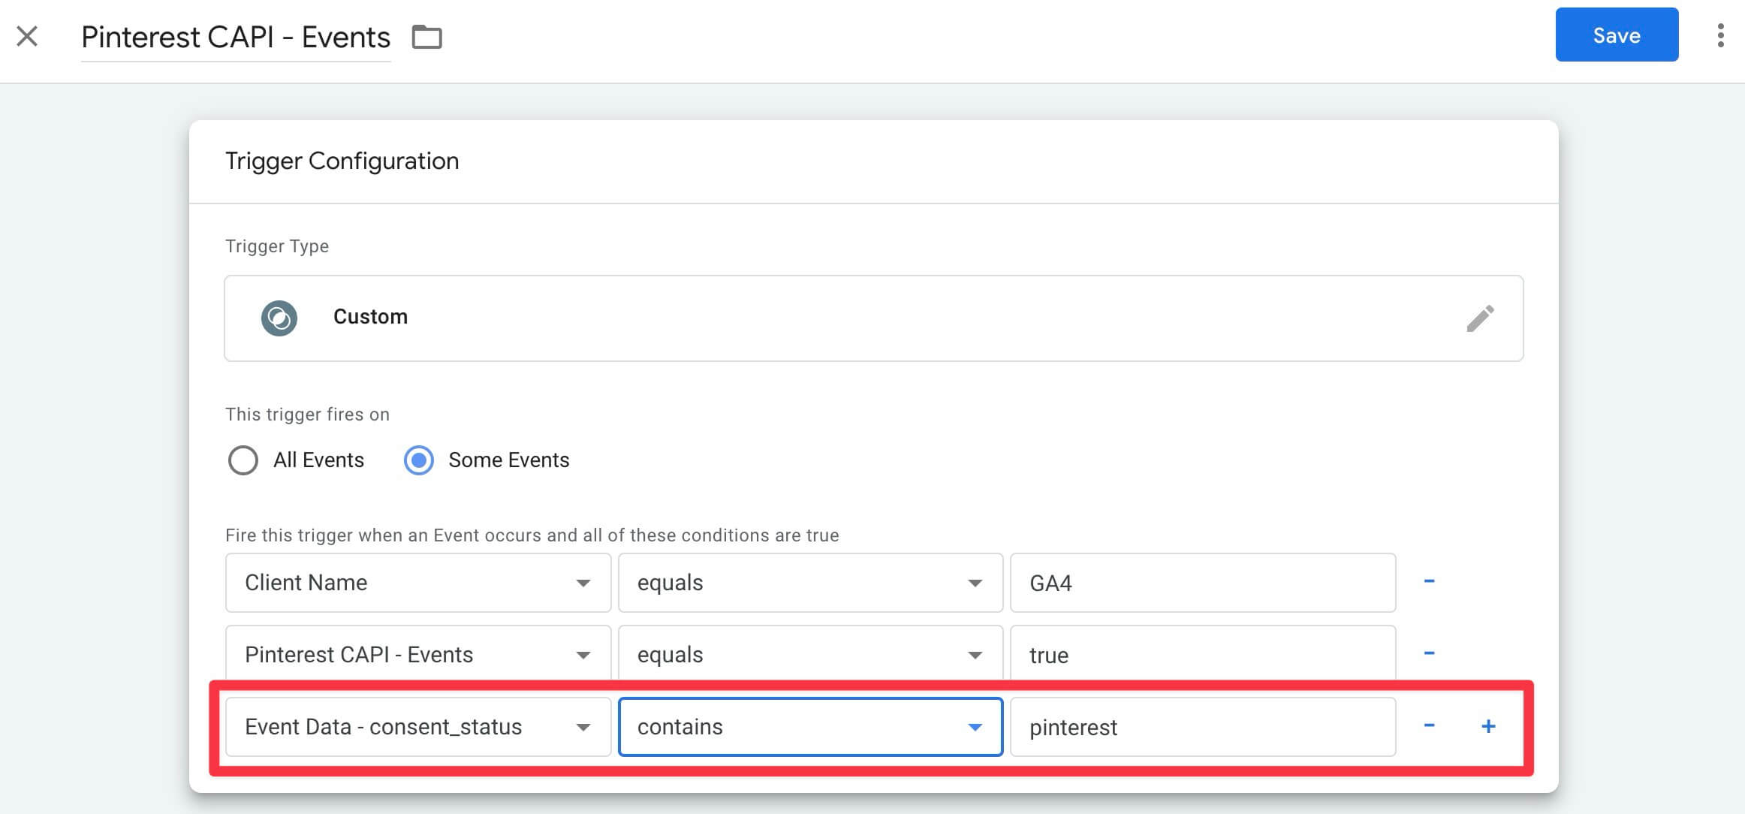Click the Save button
The height and width of the screenshot is (814, 1745).
click(1617, 35)
